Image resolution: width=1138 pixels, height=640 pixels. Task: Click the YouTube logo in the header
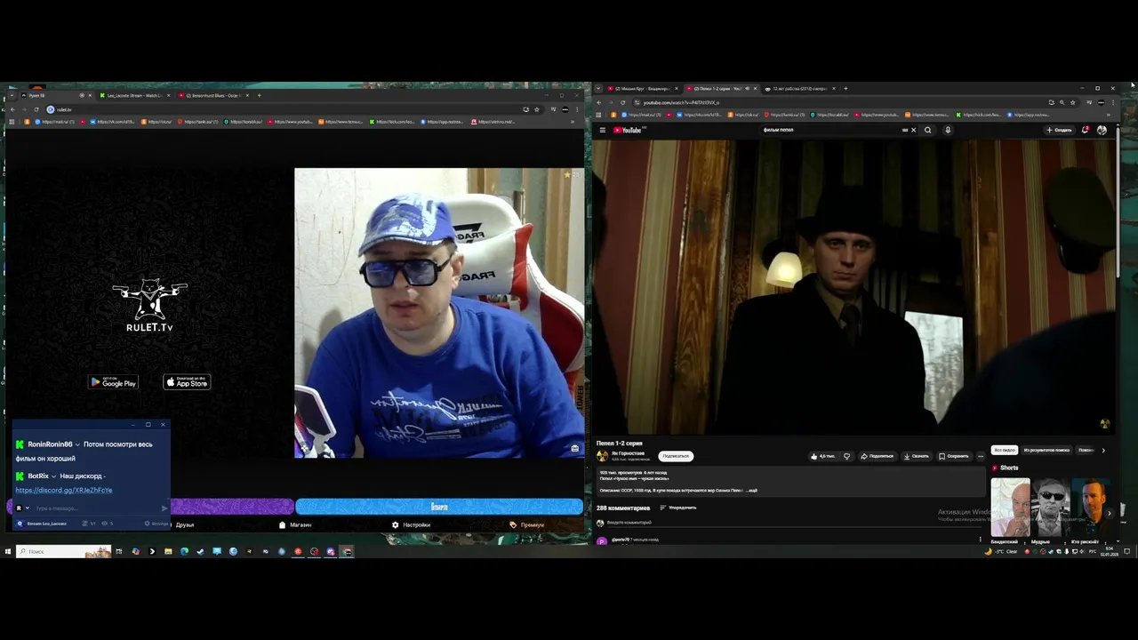click(629, 130)
